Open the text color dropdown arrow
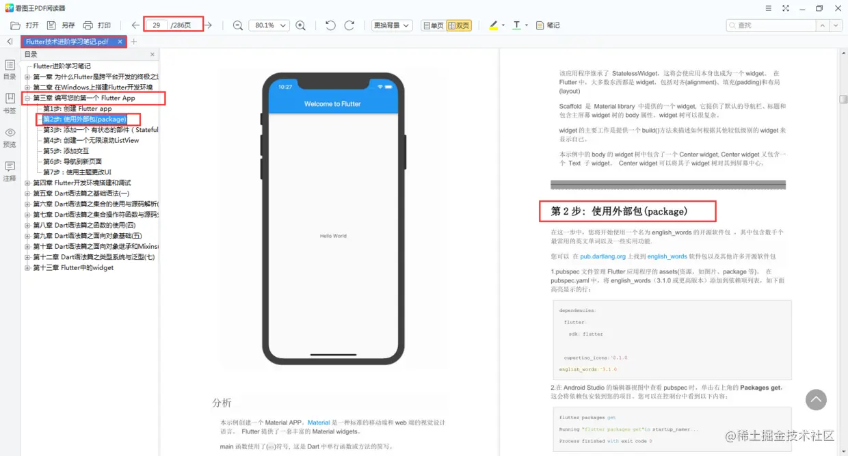The image size is (848, 456). [x=526, y=25]
